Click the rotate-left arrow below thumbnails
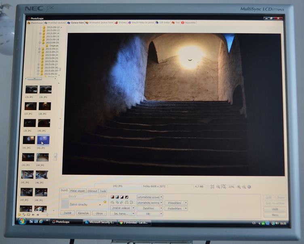This screenshot has height=244, width=304. [x=33, y=215]
